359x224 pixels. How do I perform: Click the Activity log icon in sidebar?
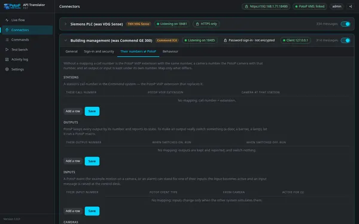tap(7, 59)
